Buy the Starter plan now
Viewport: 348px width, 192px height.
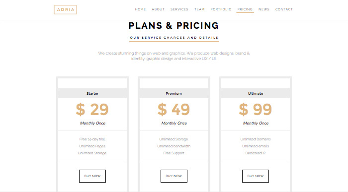coord(92,176)
